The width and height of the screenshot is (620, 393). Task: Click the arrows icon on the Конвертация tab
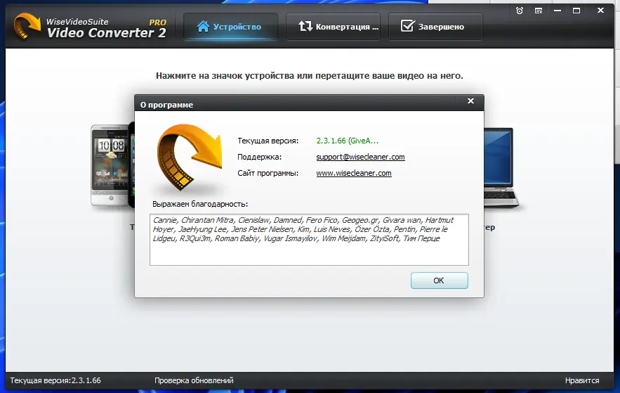(305, 27)
